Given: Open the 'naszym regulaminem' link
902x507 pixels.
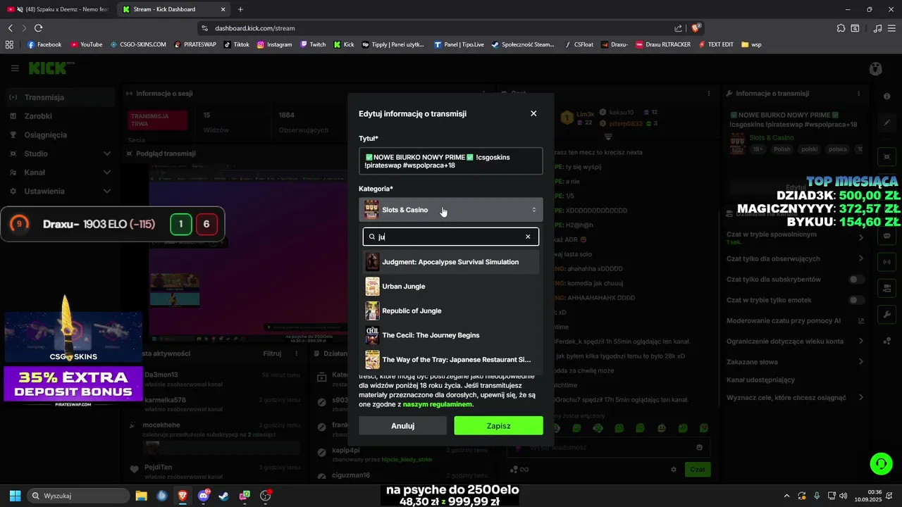Looking at the screenshot, I should 437,404.
